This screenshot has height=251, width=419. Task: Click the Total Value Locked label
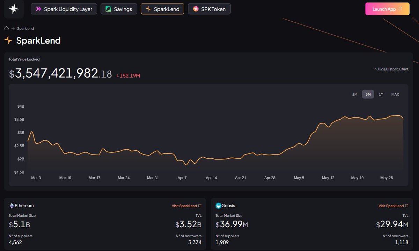click(x=24, y=59)
